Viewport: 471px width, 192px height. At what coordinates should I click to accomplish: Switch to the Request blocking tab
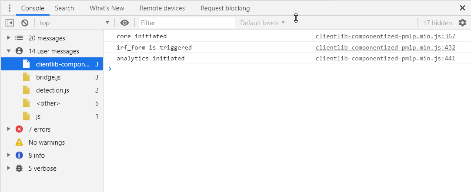coord(225,8)
